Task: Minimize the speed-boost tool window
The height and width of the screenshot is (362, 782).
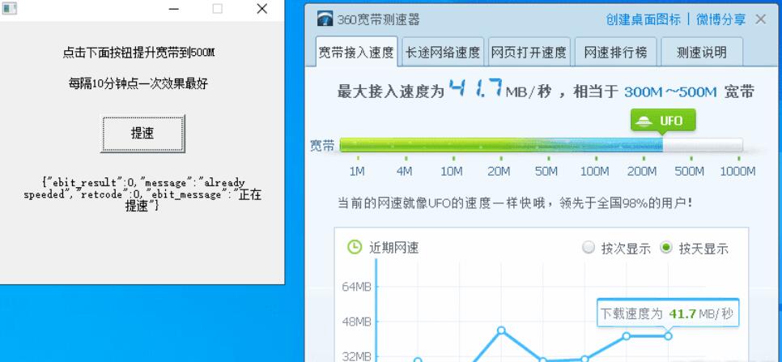Action: pyautogui.click(x=174, y=9)
